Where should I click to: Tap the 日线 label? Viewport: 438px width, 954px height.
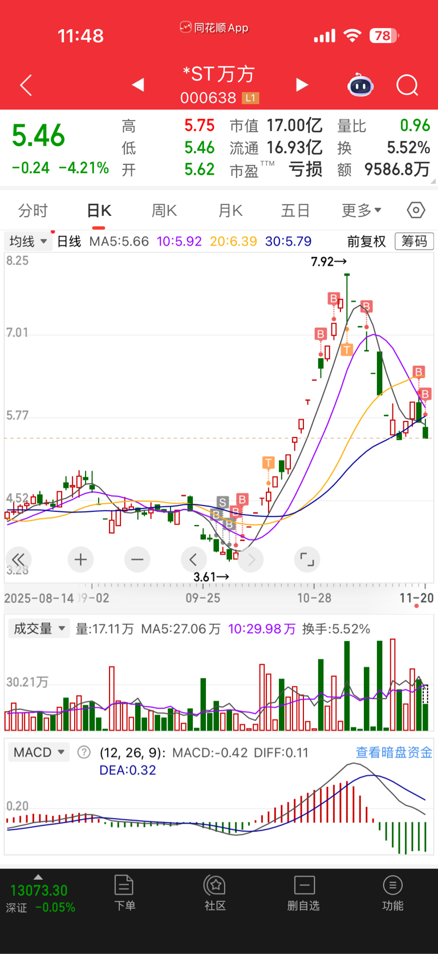69,241
